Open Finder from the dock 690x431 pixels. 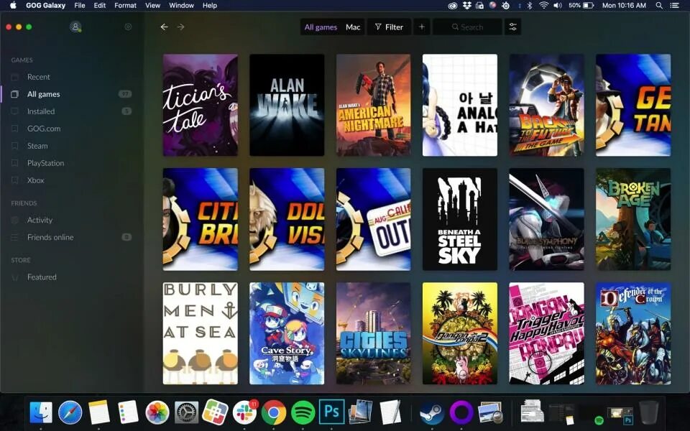pyautogui.click(x=41, y=412)
